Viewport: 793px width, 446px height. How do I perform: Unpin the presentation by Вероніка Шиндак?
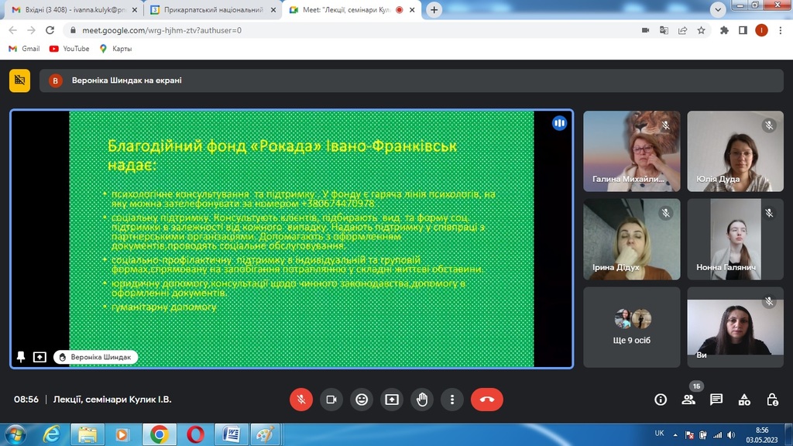(x=21, y=357)
